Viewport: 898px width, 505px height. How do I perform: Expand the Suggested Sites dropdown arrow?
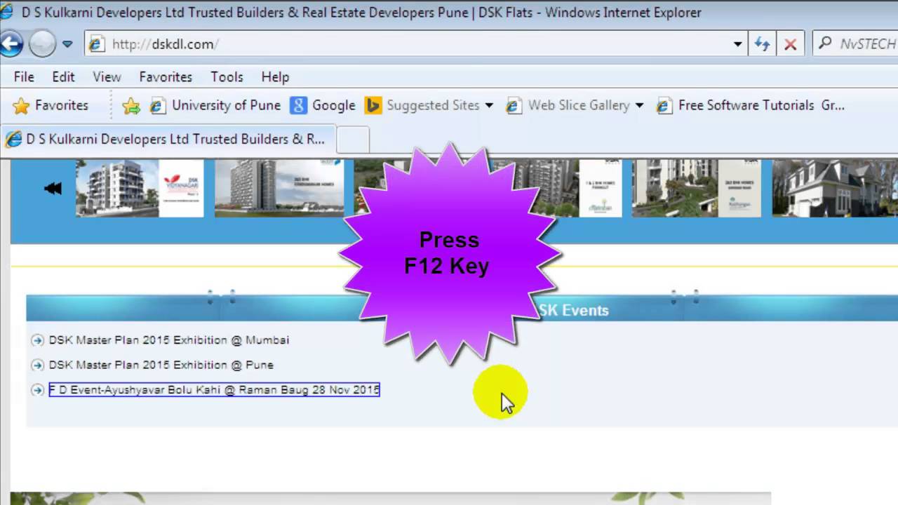click(489, 106)
